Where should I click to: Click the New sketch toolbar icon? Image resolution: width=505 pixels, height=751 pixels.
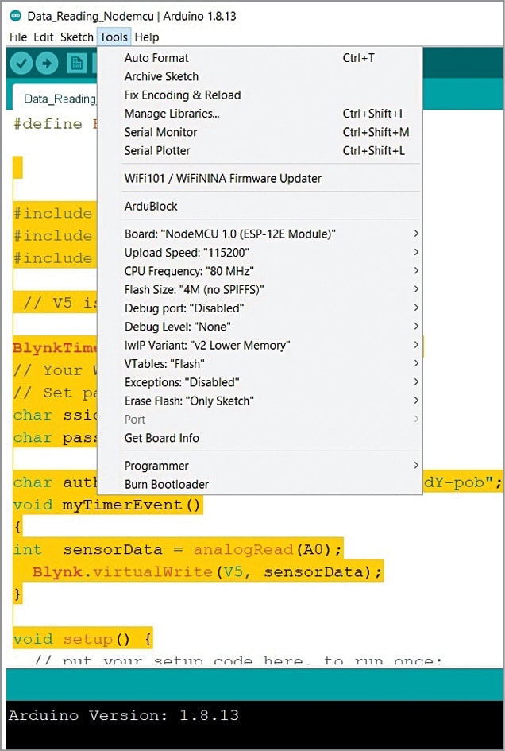pyautogui.click(x=76, y=64)
